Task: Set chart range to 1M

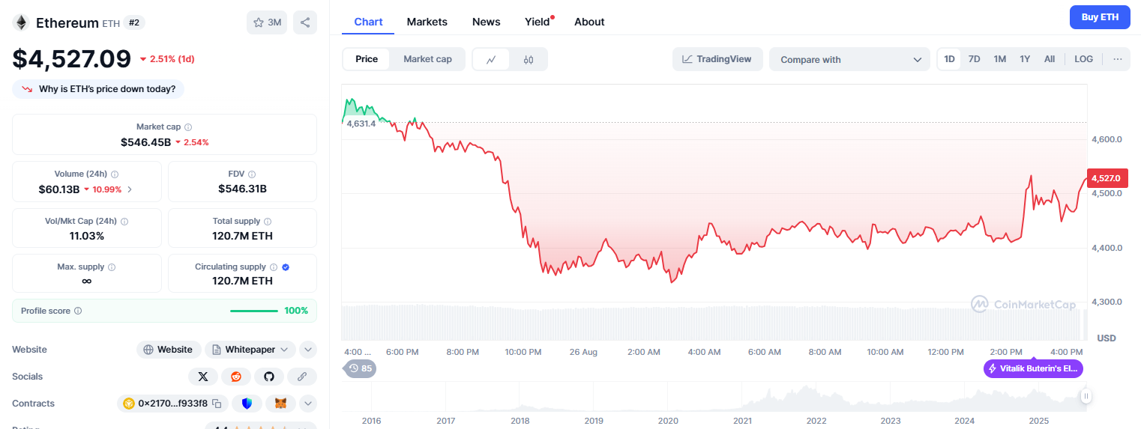Action: [1000, 59]
